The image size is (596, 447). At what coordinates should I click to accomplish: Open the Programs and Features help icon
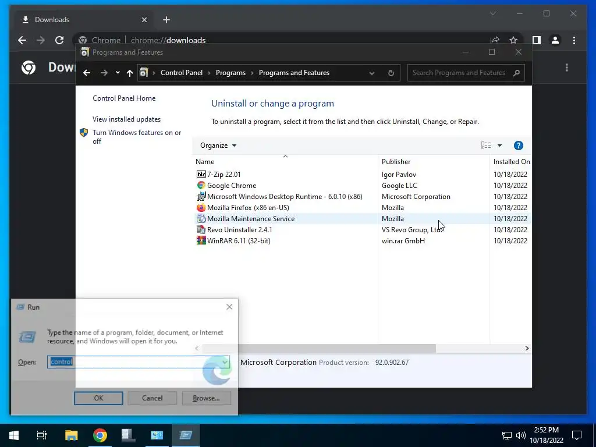pos(519,146)
